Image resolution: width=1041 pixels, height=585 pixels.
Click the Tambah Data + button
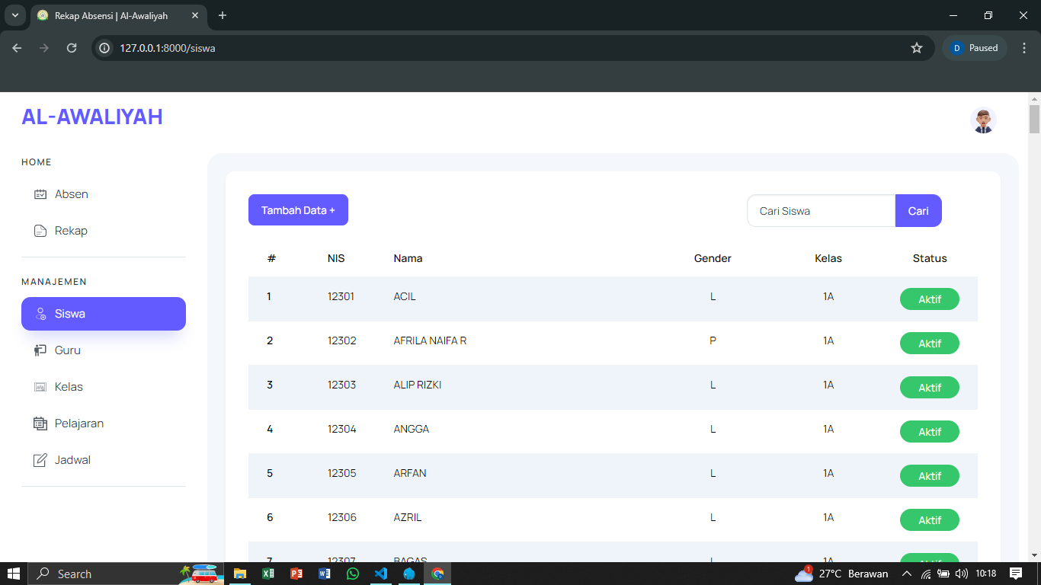[298, 210]
